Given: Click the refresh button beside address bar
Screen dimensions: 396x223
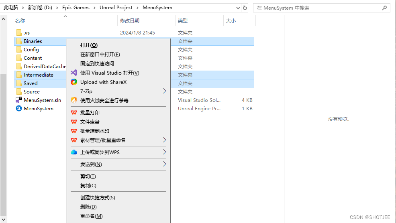Looking at the screenshot, I should [x=245, y=8].
